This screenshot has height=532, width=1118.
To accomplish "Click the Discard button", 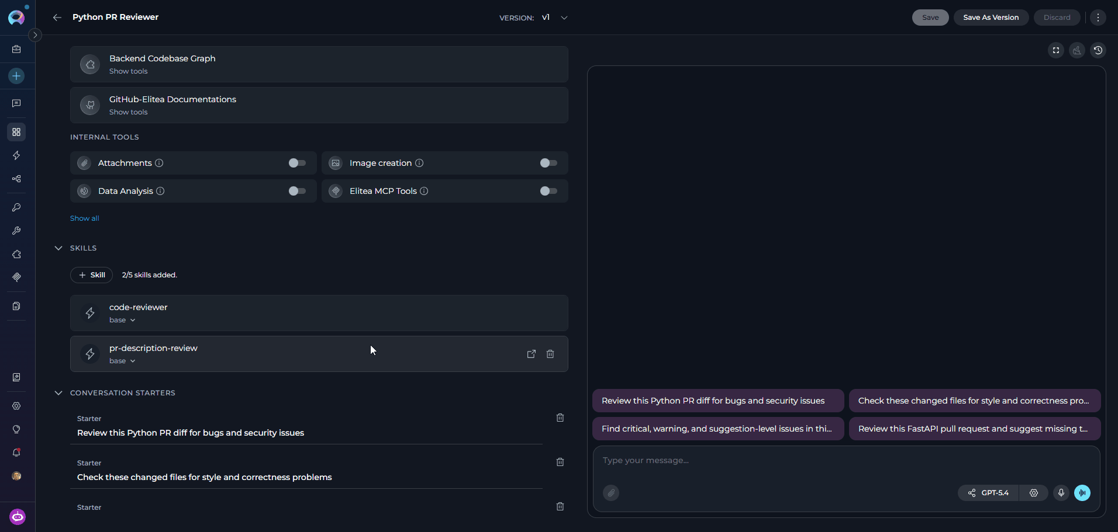I will (1057, 18).
